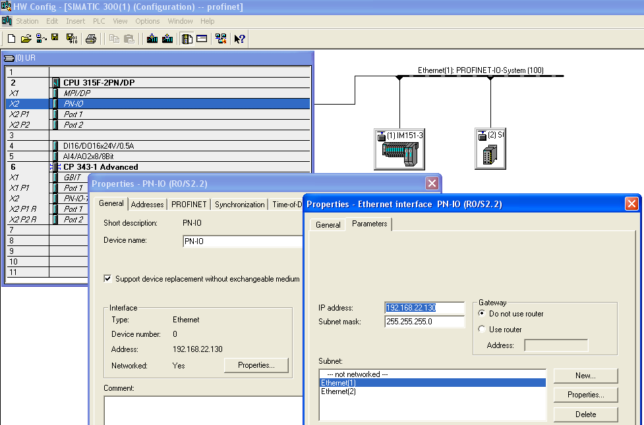644x425 pixels.
Task: Open the Edit menu
Action: click(x=52, y=21)
